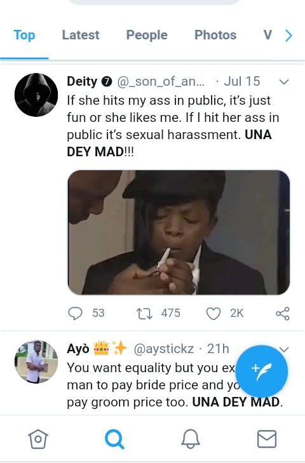Open the Home tab icon
Image resolution: width=305 pixels, height=463 pixels.
(38, 439)
